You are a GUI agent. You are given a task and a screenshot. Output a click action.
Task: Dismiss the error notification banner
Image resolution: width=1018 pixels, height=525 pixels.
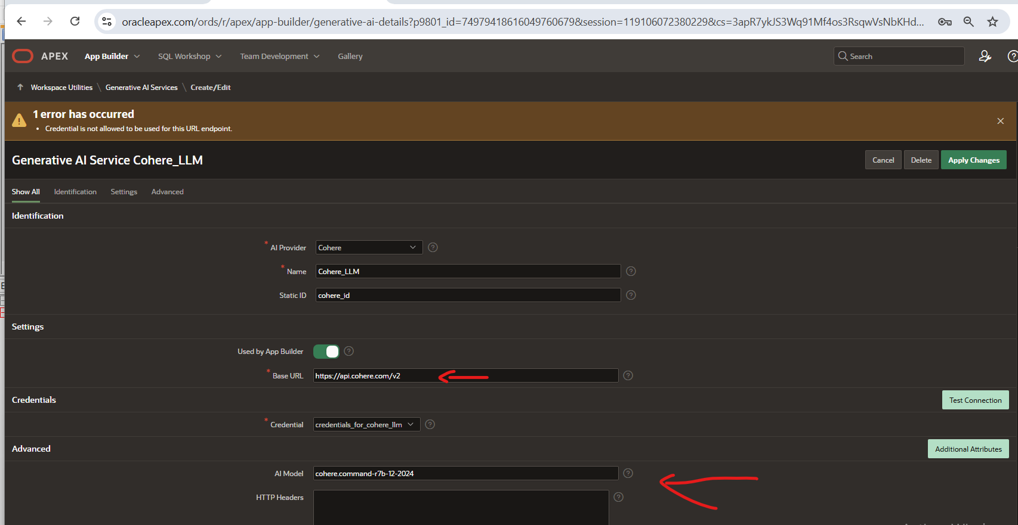click(1000, 121)
